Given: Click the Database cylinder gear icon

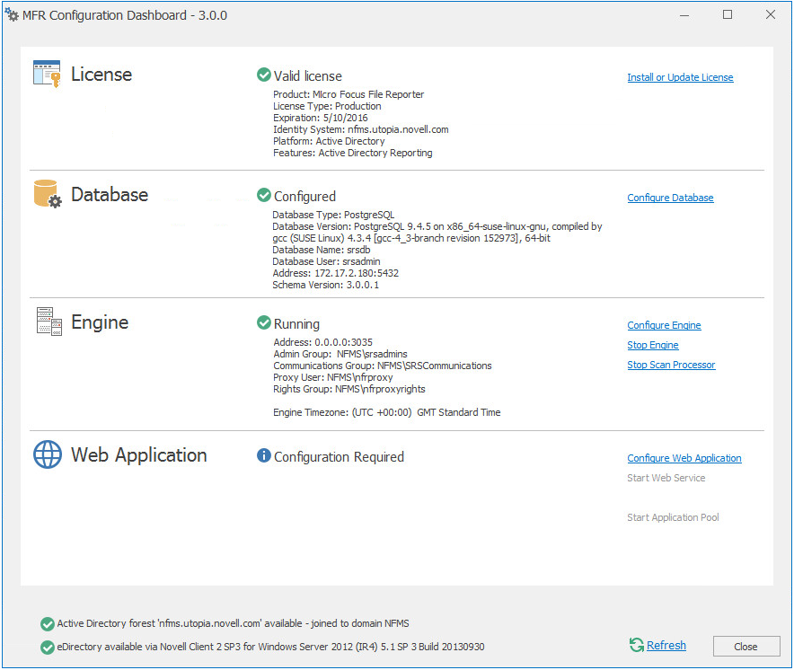Looking at the screenshot, I should (48, 194).
